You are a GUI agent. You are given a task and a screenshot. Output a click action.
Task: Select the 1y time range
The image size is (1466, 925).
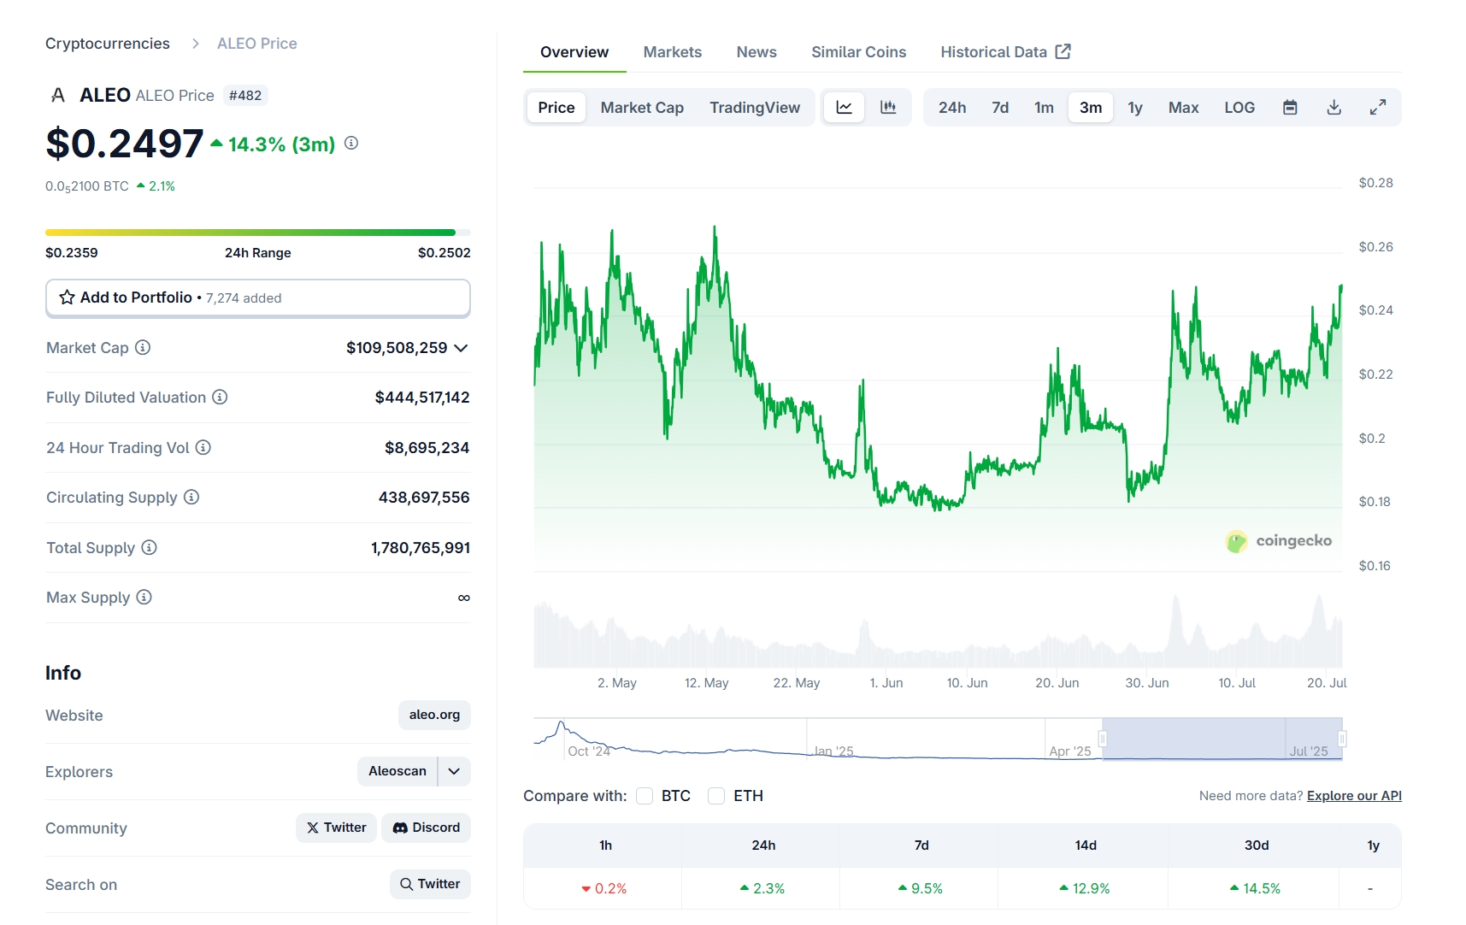point(1135,108)
